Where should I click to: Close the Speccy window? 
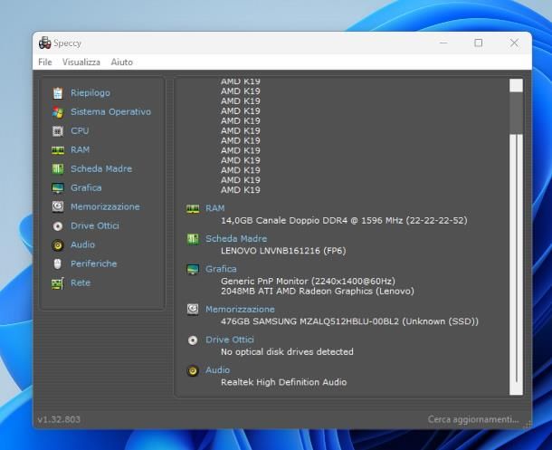pyautogui.click(x=514, y=43)
